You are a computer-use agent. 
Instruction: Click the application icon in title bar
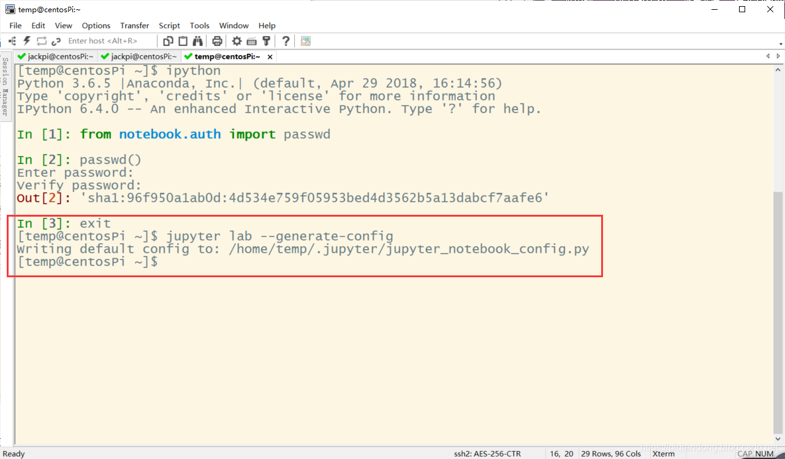click(x=10, y=9)
